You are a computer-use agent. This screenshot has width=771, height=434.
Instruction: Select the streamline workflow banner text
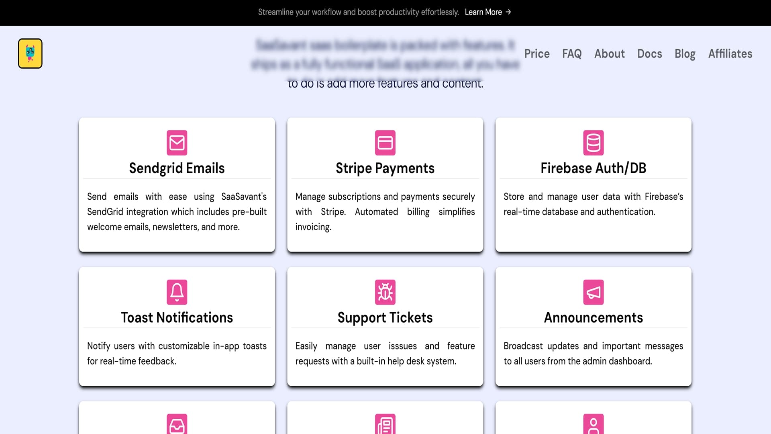358,12
